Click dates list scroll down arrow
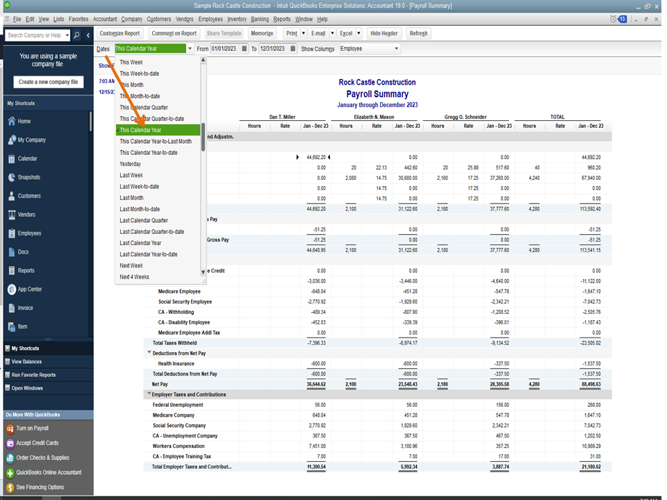The image size is (667, 500). tap(203, 272)
